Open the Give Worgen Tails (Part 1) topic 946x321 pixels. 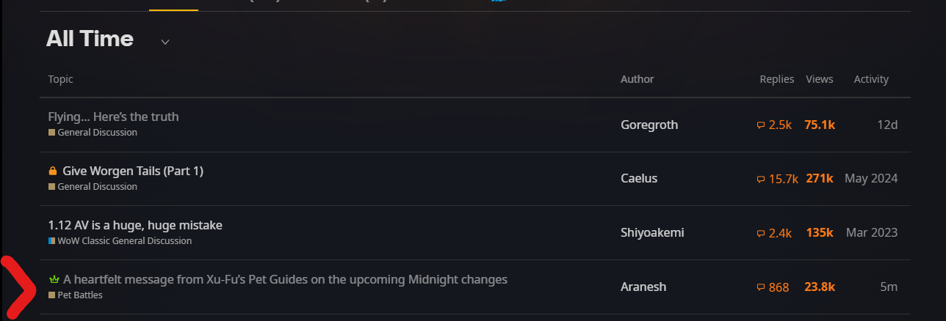(133, 171)
